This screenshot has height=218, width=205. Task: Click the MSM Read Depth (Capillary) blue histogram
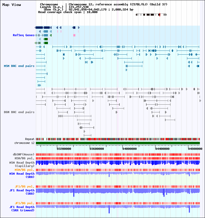pyautogui.click(x=118, y=163)
